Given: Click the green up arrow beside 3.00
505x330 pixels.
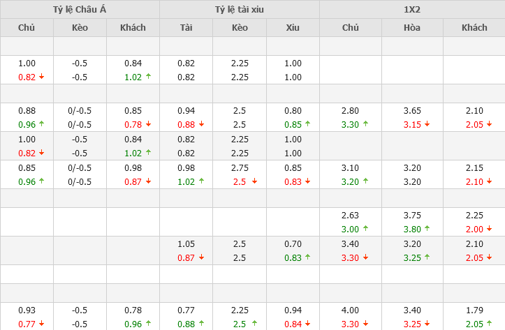Looking at the screenshot, I should (x=366, y=227).
